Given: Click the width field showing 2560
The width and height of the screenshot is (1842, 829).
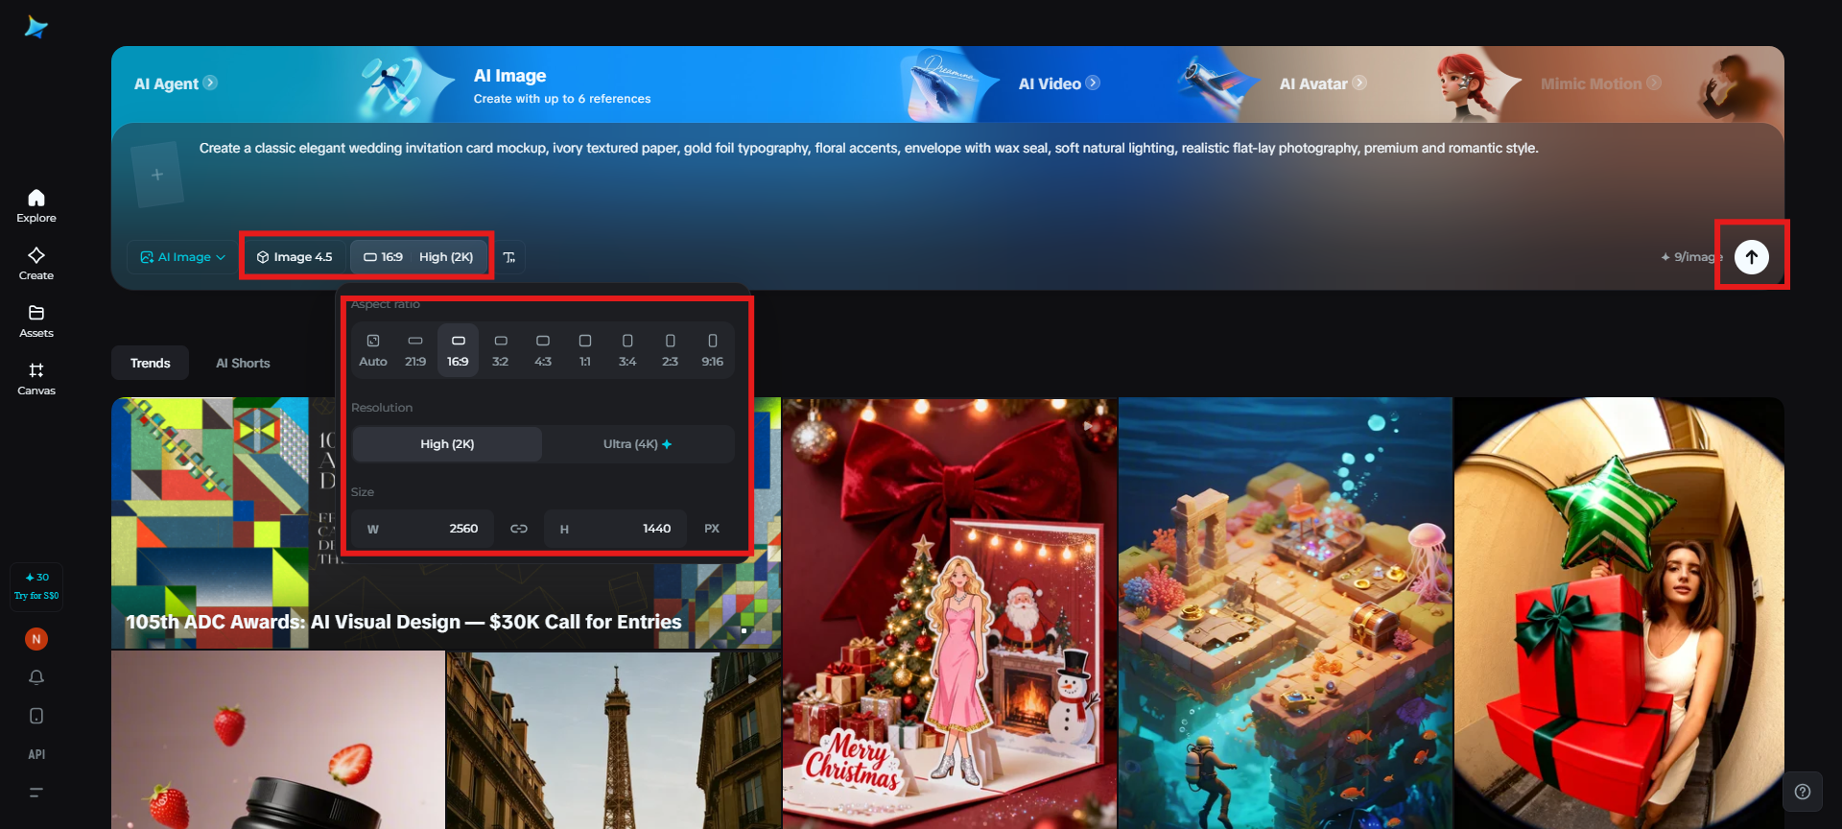Looking at the screenshot, I should (x=422, y=529).
